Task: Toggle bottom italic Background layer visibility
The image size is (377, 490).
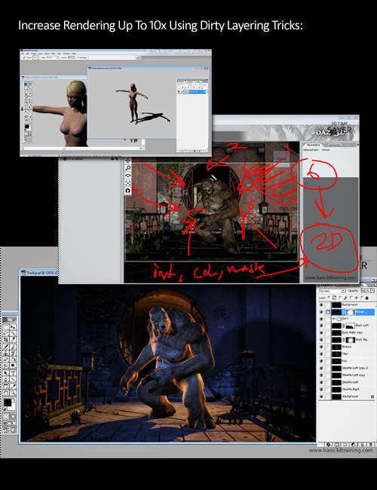Action: pyautogui.click(x=321, y=397)
